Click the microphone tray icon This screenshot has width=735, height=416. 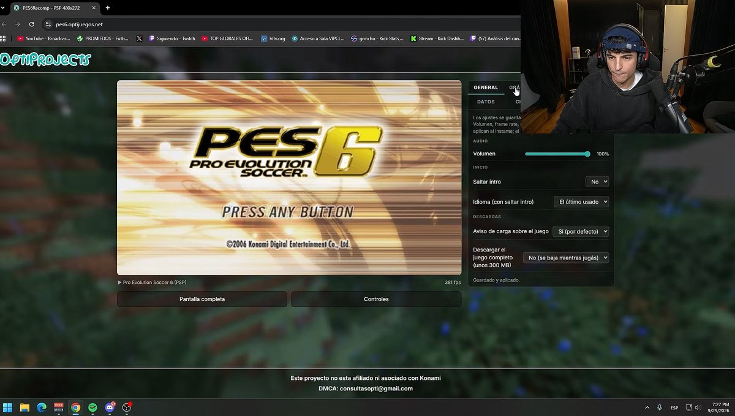tap(660, 407)
